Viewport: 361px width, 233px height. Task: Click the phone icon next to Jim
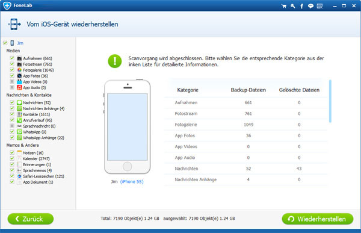point(12,43)
